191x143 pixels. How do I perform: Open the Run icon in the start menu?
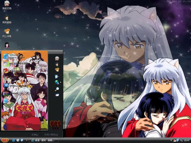point(57,95)
